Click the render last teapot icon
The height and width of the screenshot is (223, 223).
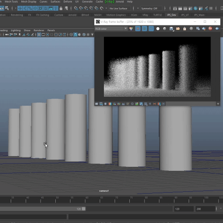point(217,29)
